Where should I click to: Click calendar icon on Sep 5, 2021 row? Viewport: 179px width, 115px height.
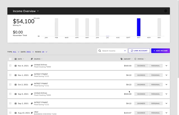pyautogui.click(x=16, y=94)
